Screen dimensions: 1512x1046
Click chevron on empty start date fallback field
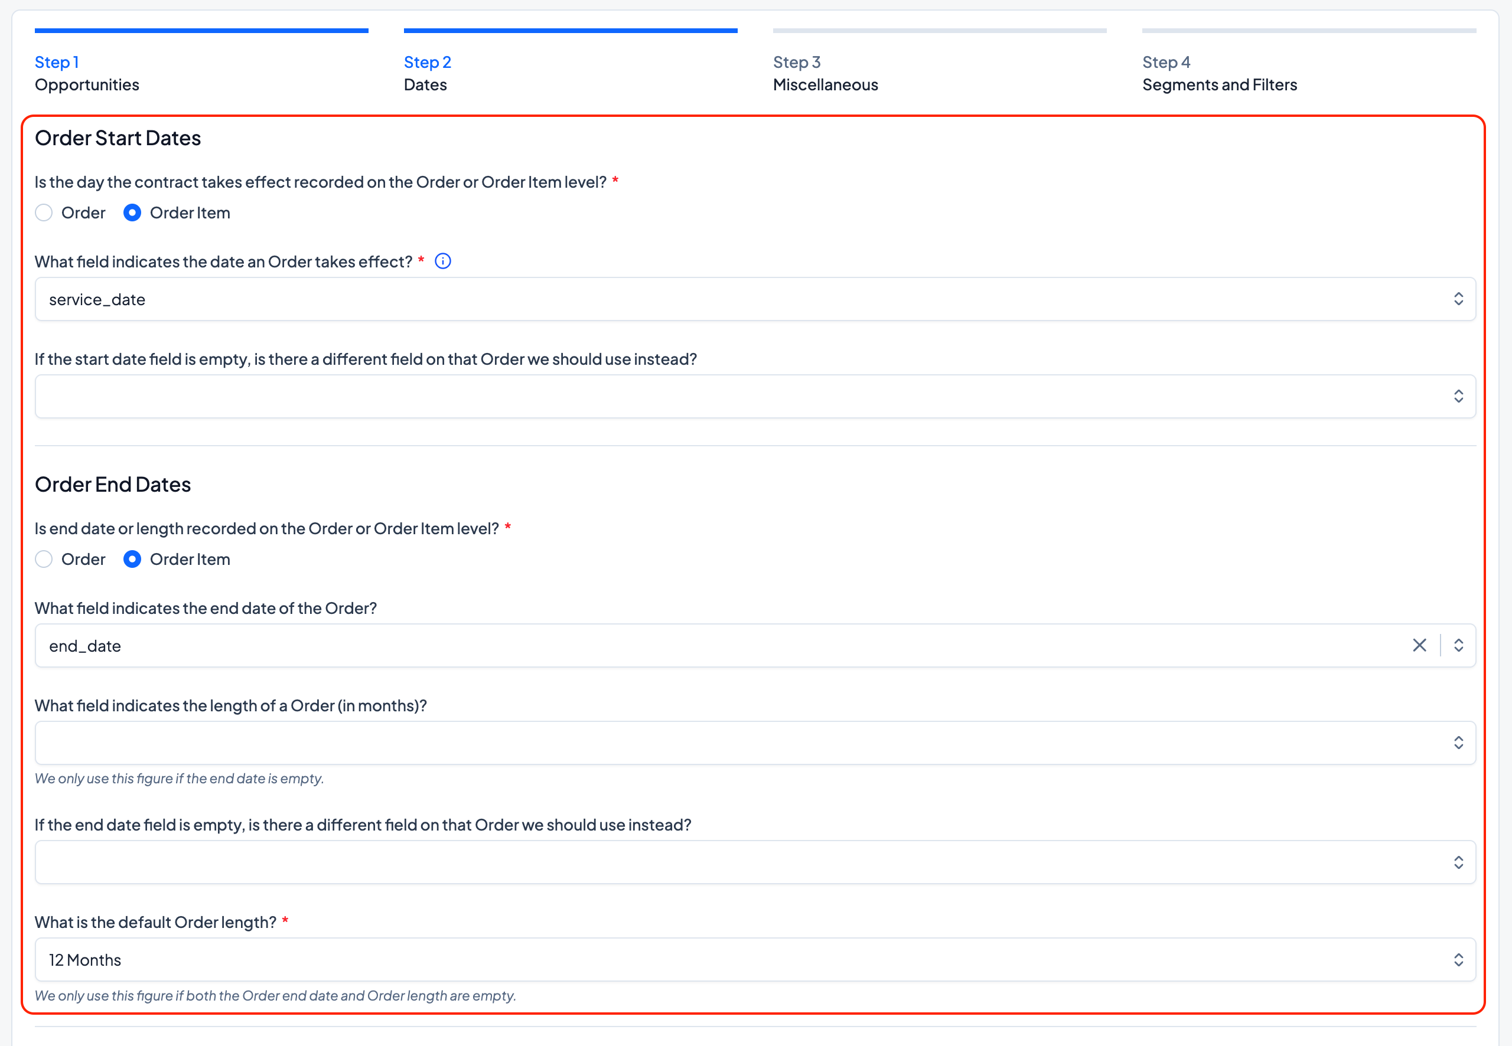1458,397
